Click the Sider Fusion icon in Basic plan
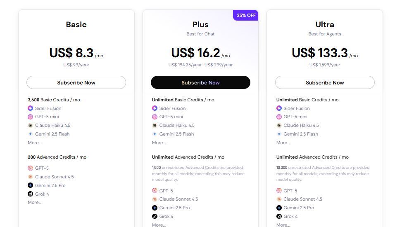Viewport: 402px width, 227px height. coord(30,108)
